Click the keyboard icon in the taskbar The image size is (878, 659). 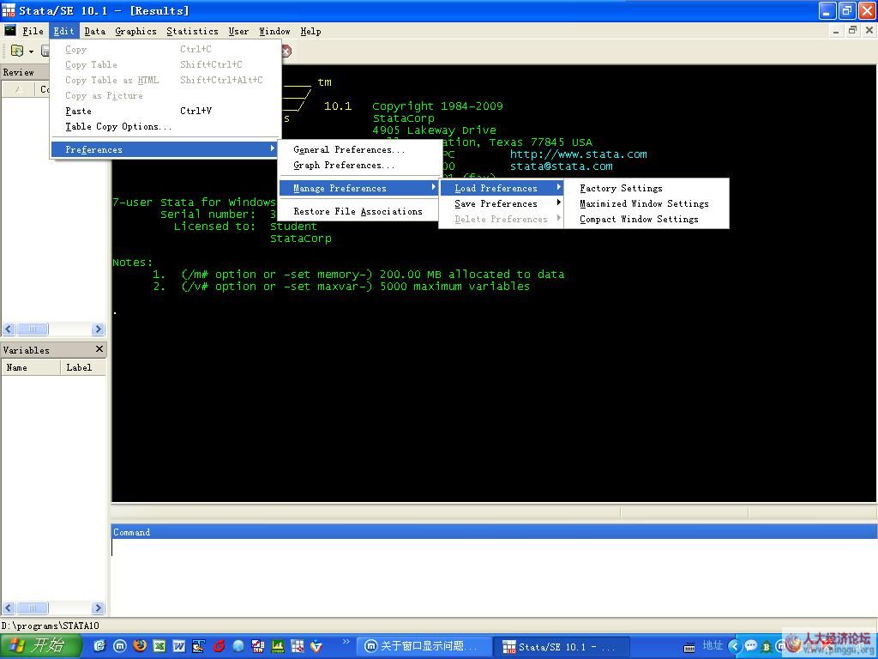coord(689,646)
